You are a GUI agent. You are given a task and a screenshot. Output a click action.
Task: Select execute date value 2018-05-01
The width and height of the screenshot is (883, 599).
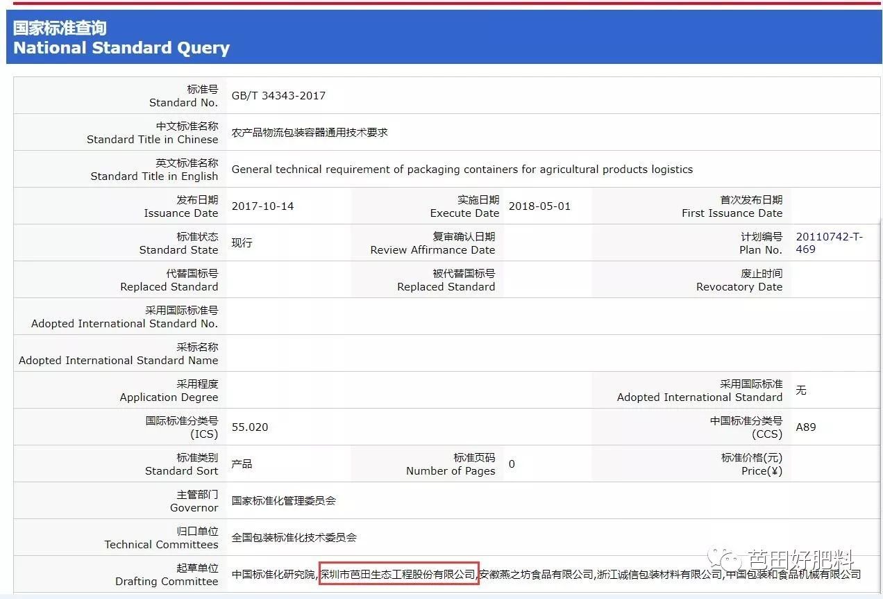[539, 206]
